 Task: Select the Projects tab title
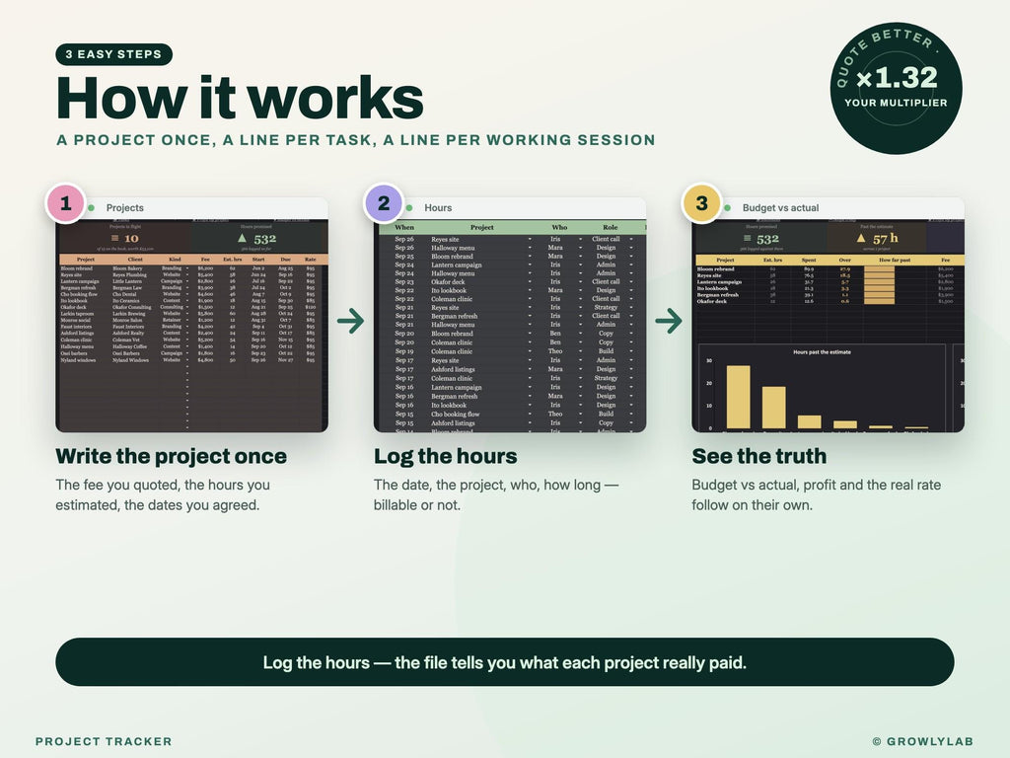(125, 207)
